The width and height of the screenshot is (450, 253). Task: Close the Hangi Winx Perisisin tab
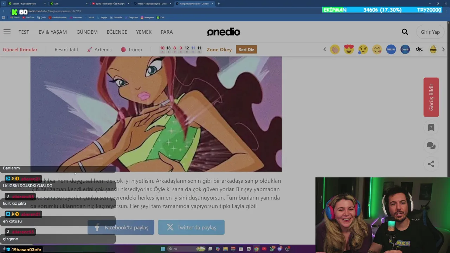[213, 4]
